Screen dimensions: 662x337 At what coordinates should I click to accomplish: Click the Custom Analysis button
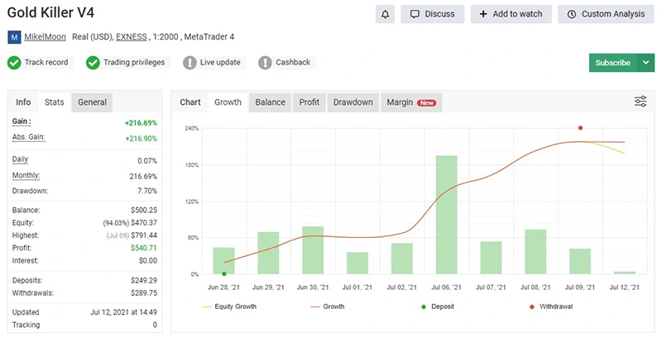(x=607, y=14)
